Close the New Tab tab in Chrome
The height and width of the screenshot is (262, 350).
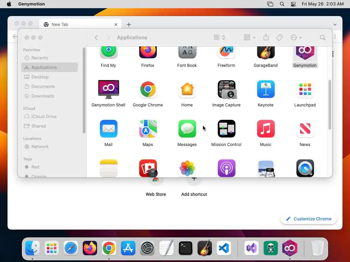pos(116,25)
